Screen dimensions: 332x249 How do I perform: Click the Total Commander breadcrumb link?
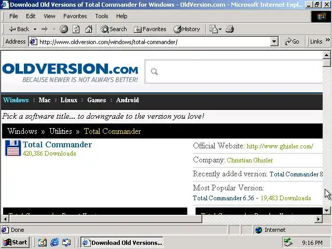tap(113, 131)
